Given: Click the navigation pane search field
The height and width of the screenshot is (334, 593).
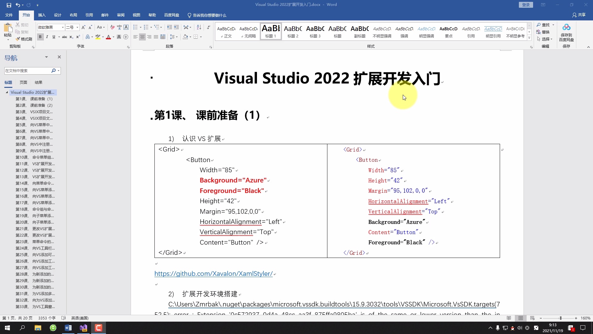Looking at the screenshot, I should click(28, 71).
